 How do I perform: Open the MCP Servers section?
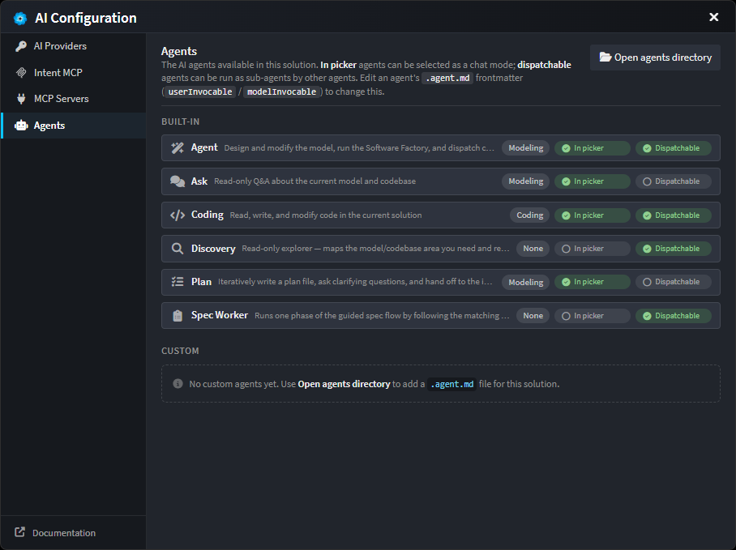pos(74,99)
